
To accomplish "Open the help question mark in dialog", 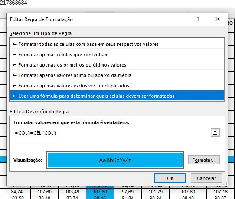I will pyautogui.click(x=198, y=19).
